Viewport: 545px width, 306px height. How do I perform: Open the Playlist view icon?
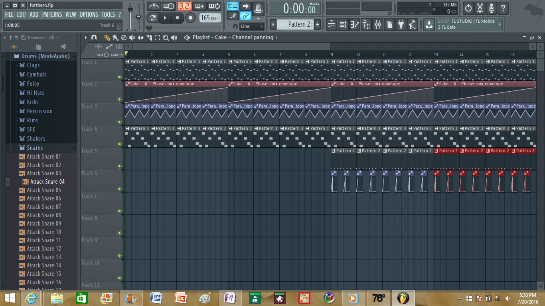coord(331,25)
